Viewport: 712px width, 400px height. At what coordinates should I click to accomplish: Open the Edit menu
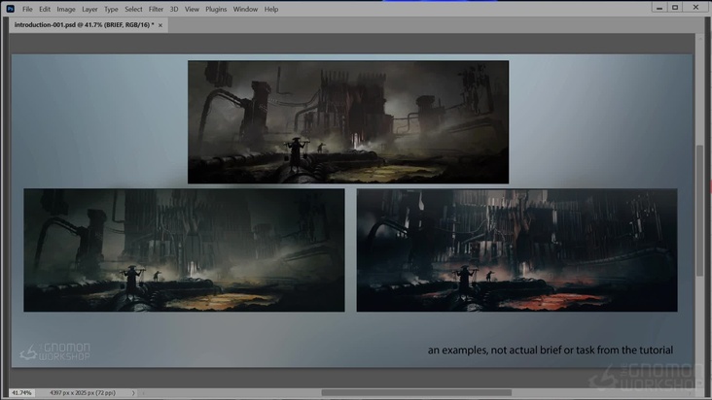45,9
